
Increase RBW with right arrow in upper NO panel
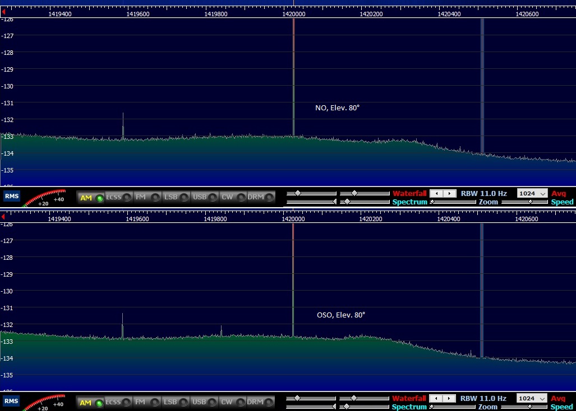click(x=449, y=193)
